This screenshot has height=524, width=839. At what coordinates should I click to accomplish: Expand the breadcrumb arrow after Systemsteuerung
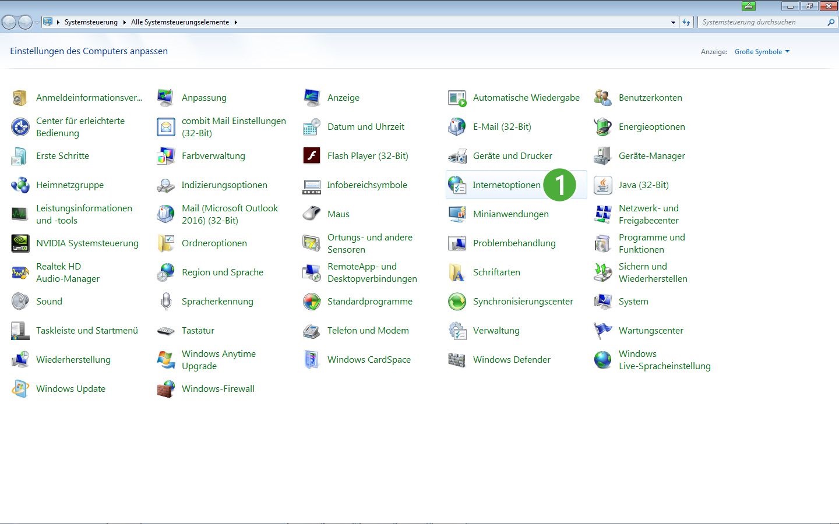pyautogui.click(x=124, y=22)
